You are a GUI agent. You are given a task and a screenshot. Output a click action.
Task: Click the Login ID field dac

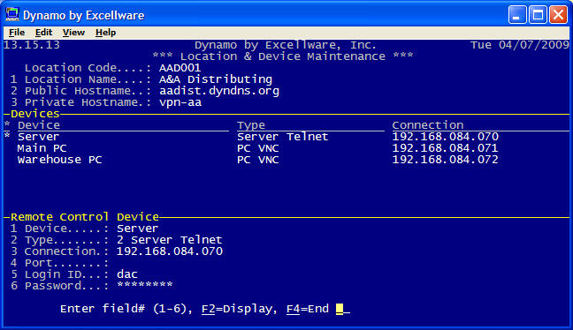click(x=127, y=274)
